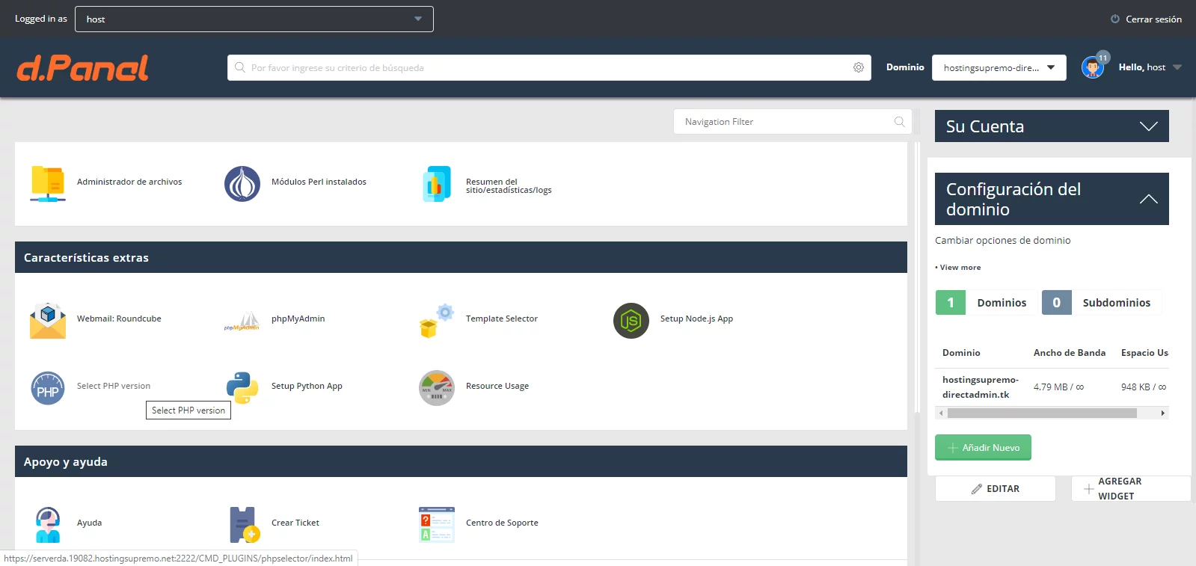
Task: Launch phpMyAdmin from its icon
Action: (x=242, y=321)
